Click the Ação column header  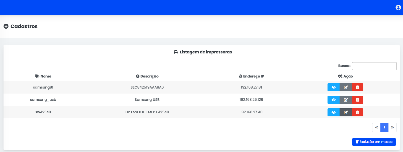(345, 76)
